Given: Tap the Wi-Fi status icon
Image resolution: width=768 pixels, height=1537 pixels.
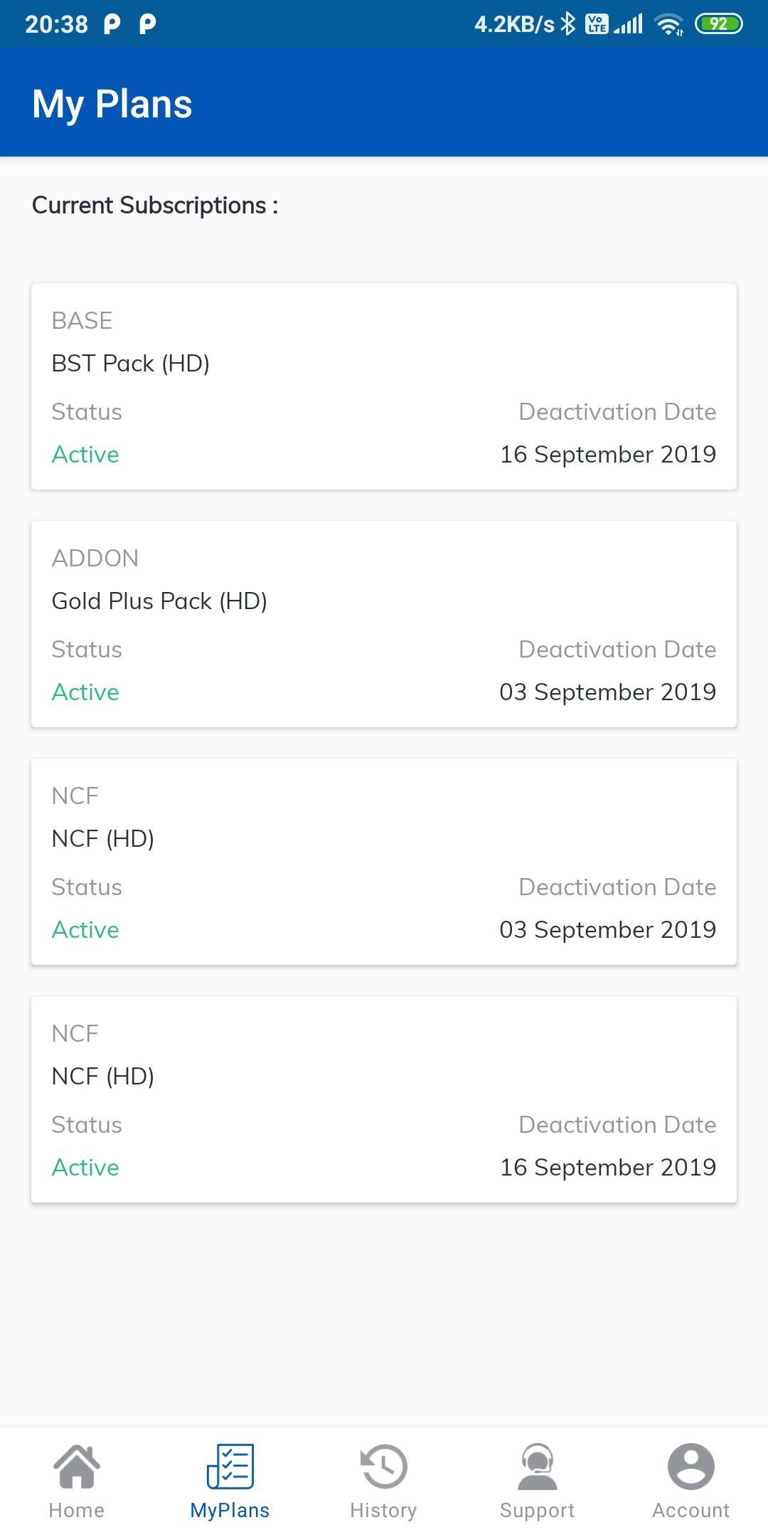Looking at the screenshot, I should pos(669,25).
